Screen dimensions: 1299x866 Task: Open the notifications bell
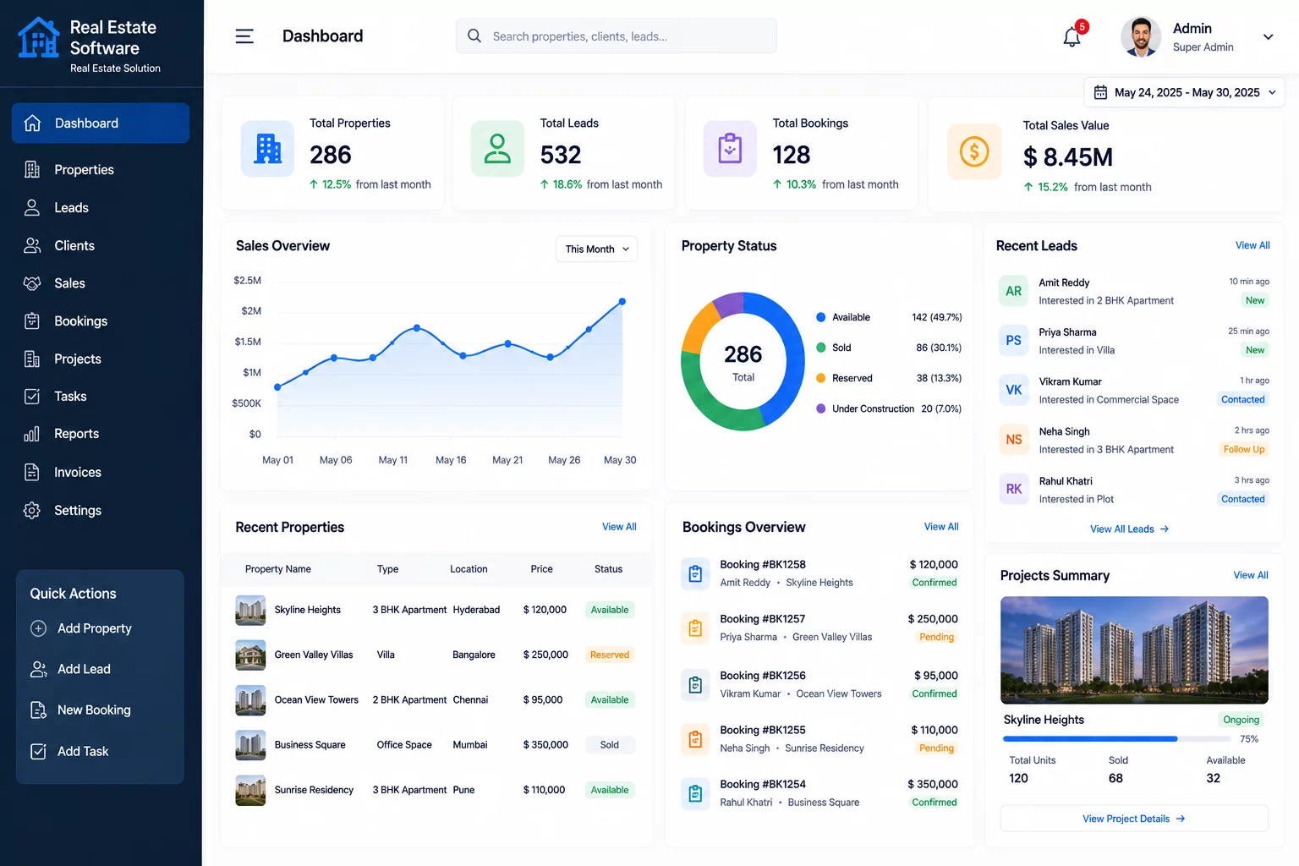(1072, 37)
